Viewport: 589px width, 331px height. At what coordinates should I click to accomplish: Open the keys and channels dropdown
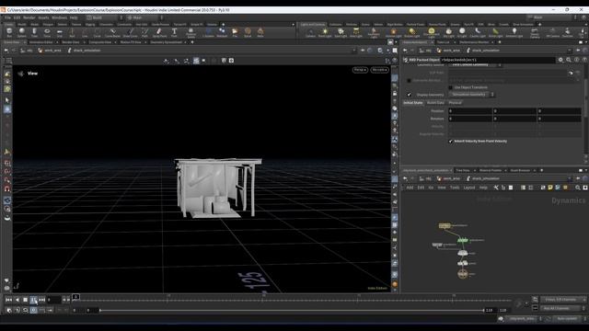[x=562, y=300]
